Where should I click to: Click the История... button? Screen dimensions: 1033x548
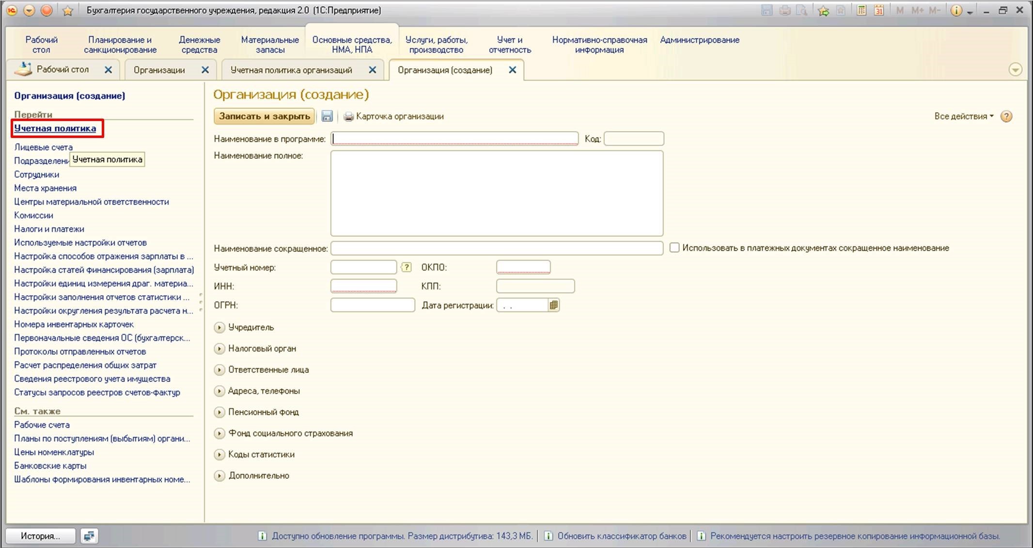[x=40, y=536]
